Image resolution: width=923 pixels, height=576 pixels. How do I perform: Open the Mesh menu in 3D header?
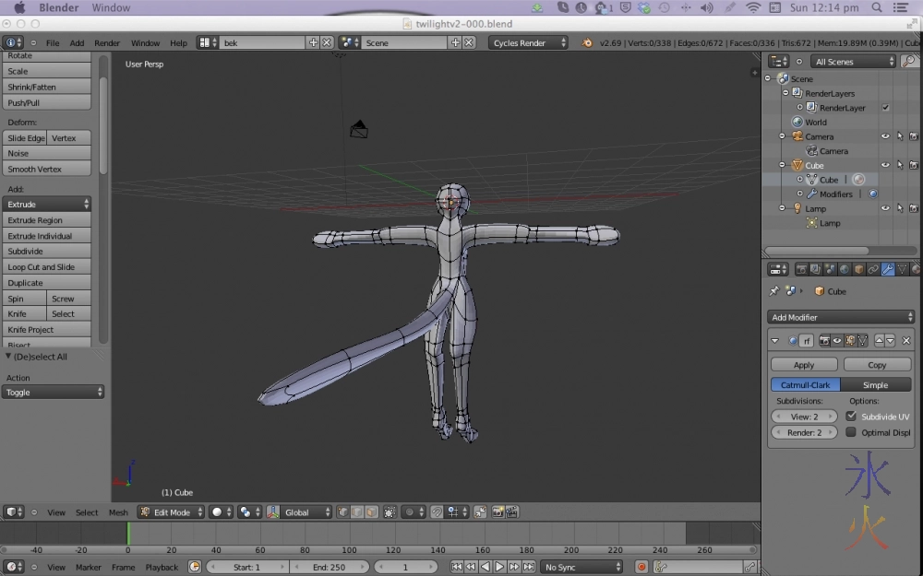click(x=118, y=512)
